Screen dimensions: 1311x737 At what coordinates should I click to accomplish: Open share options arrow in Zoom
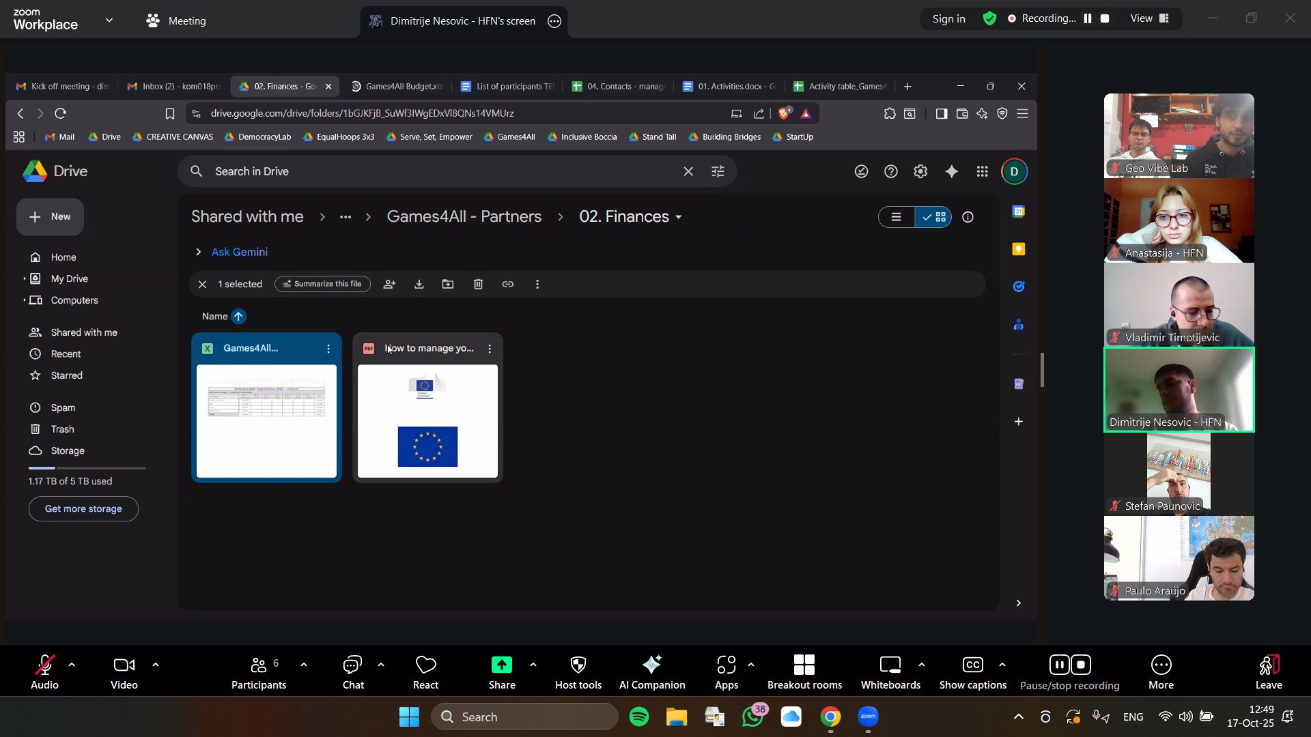click(533, 664)
